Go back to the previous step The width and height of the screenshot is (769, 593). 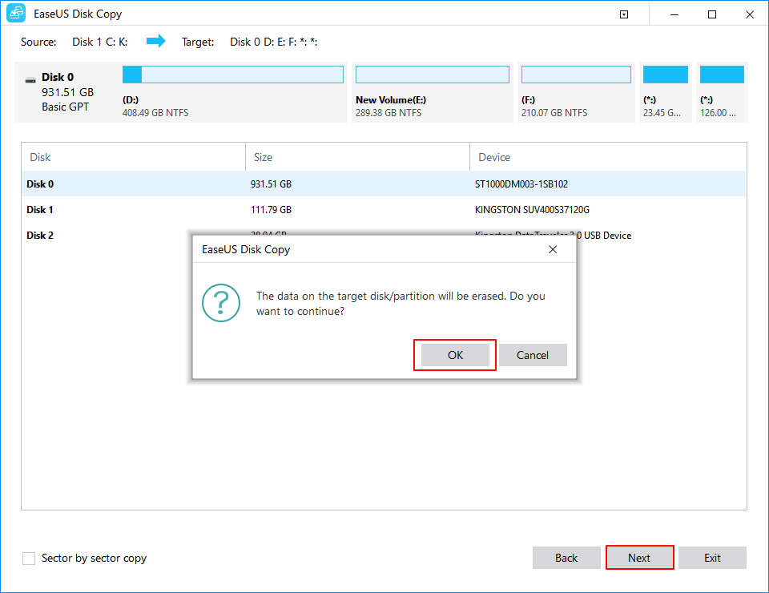(566, 557)
